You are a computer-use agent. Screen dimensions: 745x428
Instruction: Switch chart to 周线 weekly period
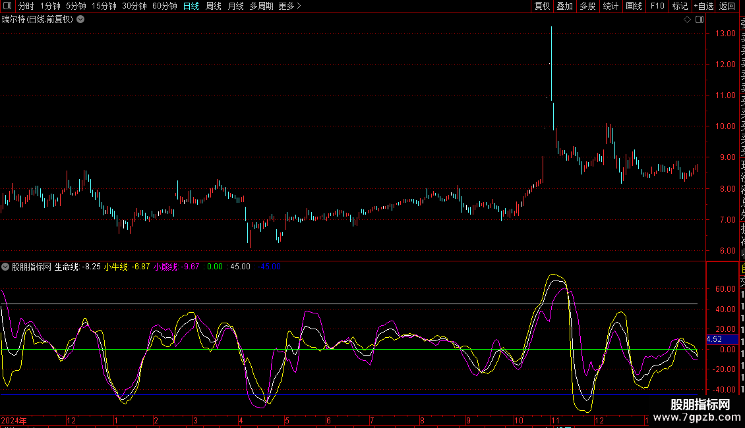coord(214,6)
